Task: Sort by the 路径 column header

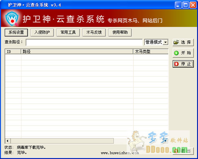Action: point(77,52)
